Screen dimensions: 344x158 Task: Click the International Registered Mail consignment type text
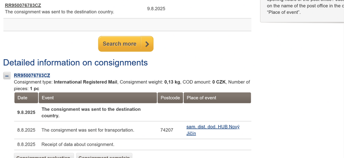[x=86, y=82]
